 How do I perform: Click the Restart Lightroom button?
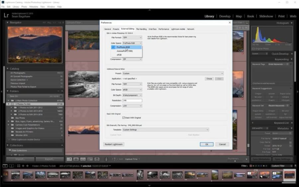point(114,144)
